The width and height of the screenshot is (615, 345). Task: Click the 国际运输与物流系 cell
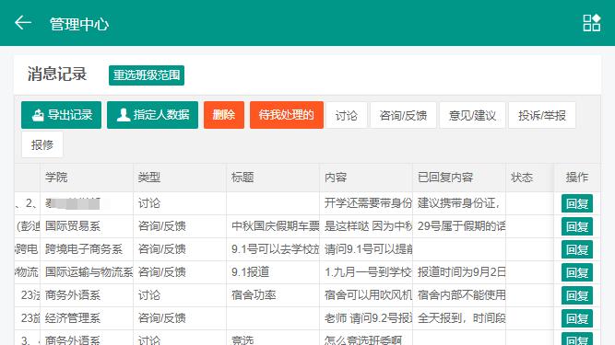tap(87, 272)
